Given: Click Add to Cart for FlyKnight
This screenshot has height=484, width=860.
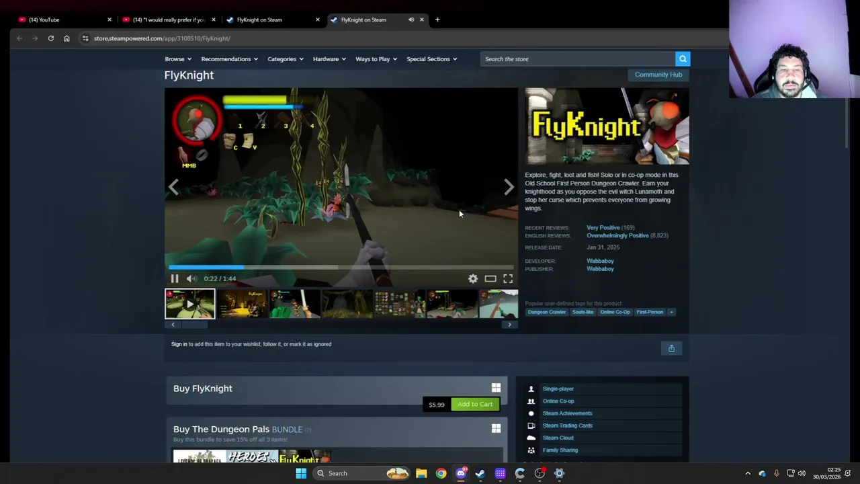Looking at the screenshot, I should tap(475, 404).
